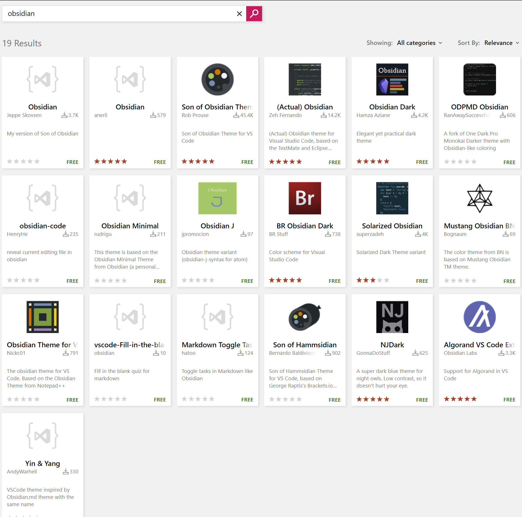Open the Obsidian Dark extension icon

click(392, 79)
